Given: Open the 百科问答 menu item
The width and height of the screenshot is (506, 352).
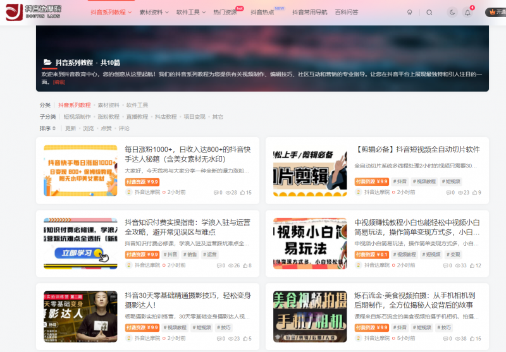Looking at the screenshot, I should (x=346, y=12).
